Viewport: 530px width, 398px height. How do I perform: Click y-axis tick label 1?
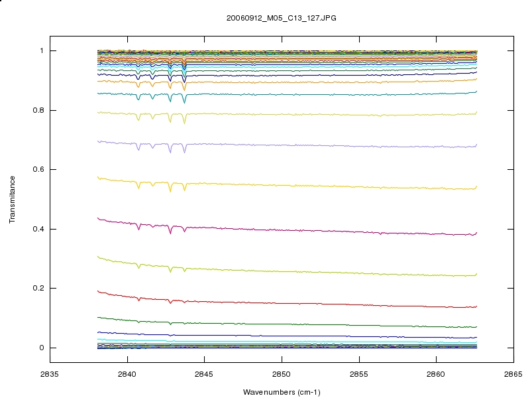(x=42, y=51)
